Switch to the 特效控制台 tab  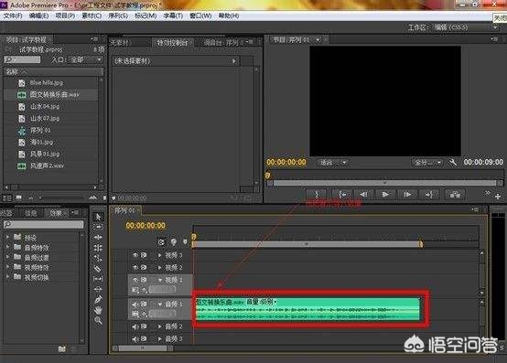click(x=172, y=42)
